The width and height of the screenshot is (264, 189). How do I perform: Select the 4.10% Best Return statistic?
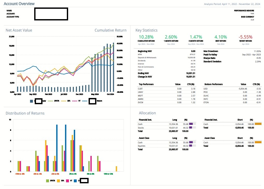click(221, 37)
